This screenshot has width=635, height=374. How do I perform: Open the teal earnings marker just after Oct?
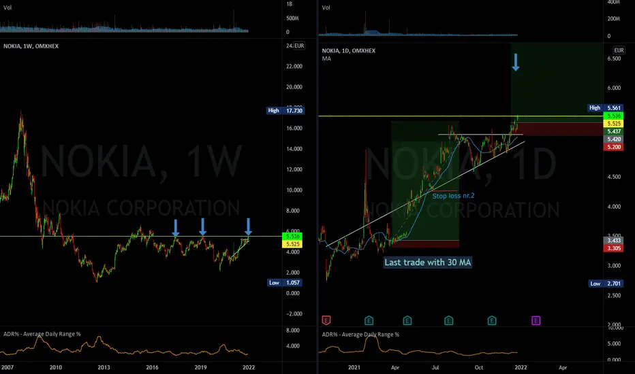tap(492, 321)
